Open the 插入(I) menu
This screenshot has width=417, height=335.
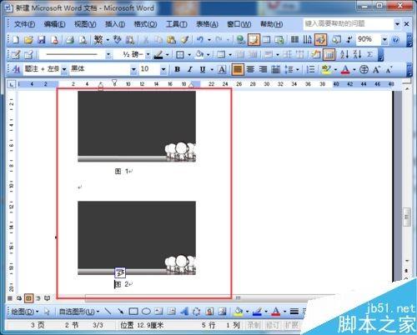[115, 24]
